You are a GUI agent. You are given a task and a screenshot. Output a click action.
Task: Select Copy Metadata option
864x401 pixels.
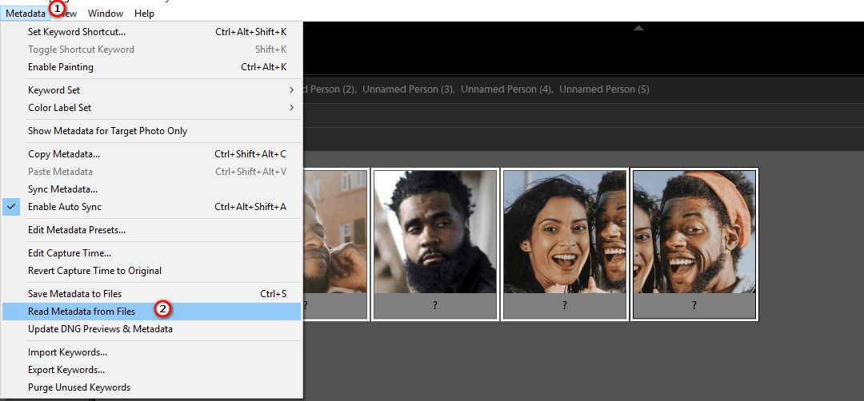point(64,154)
